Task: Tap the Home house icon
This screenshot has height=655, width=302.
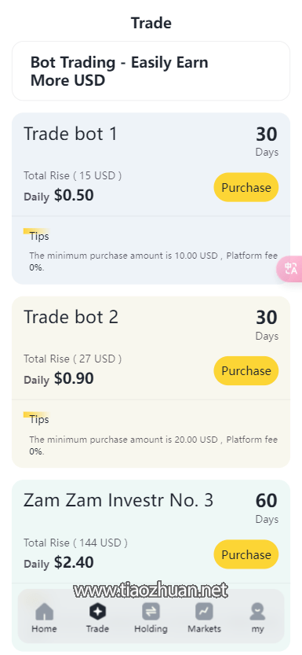Action: click(x=44, y=612)
